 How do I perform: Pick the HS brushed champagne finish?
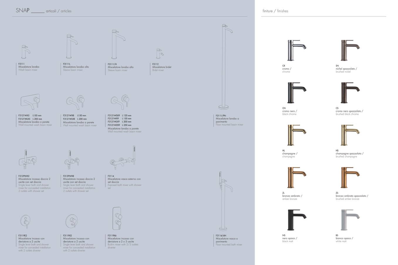click(350, 135)
